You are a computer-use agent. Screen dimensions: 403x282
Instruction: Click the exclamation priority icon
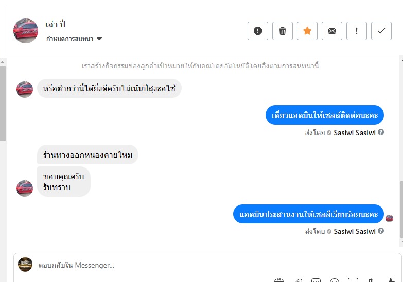(357, 31)
